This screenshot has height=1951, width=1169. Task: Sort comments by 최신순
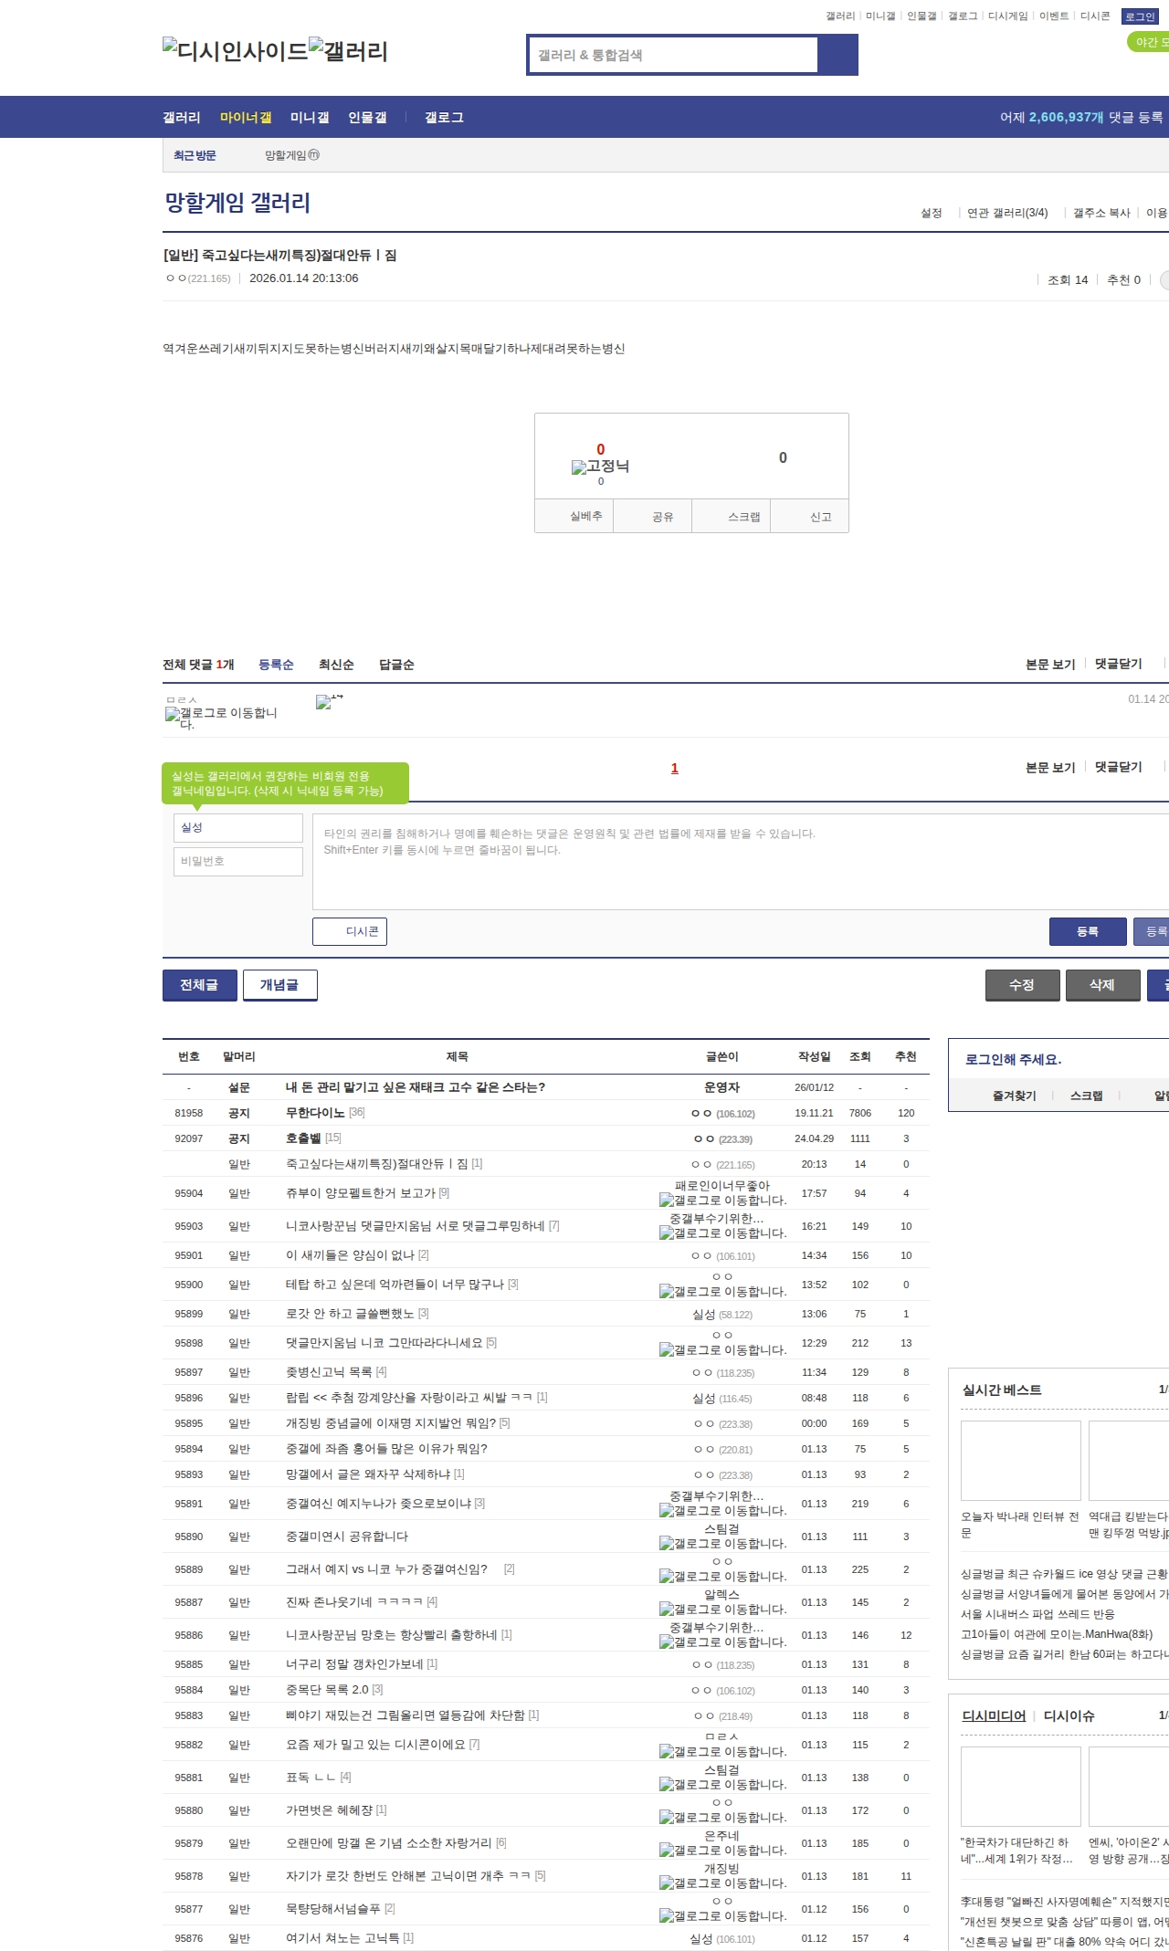click(x=336, y=665)
